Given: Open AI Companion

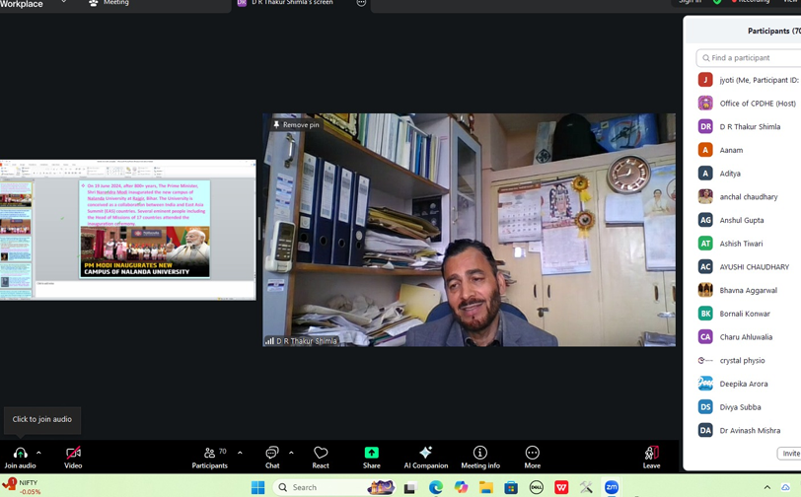Looking at the screenshot, I should point(425,454).
